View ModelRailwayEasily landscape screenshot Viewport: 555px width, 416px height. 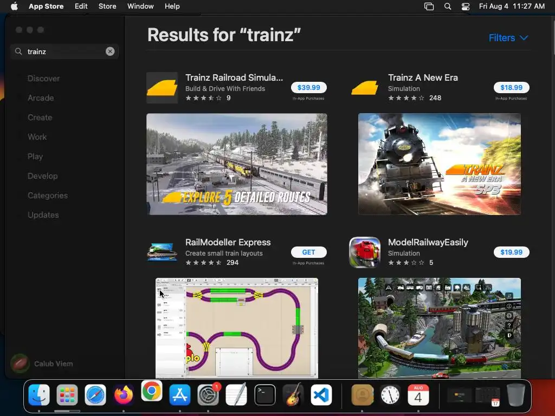[439, 328]
